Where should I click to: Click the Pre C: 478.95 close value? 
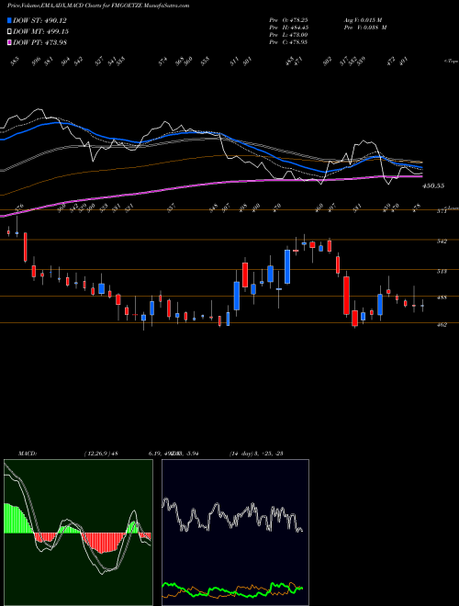point(288,42)
